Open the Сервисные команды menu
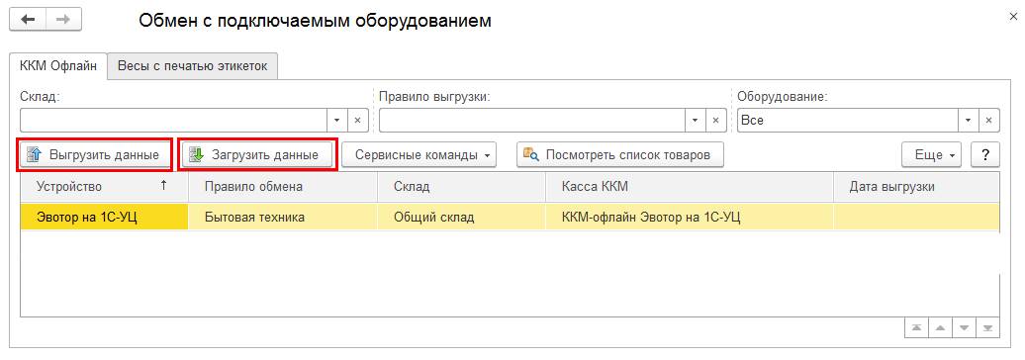This screenshot has height=360, width=1025. [419, 155]
